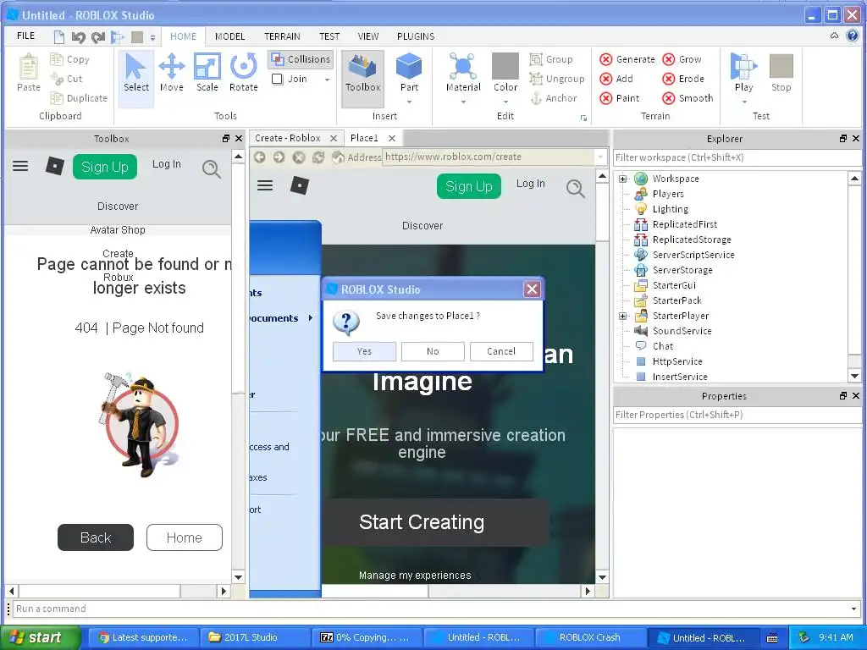Image resolution: width=867 pixels, height=650 pixels.
Task: Enable the Join checkbox
Action: 277,79
